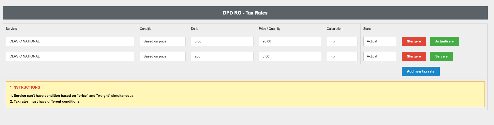The width and height of the screenshot is (494, 125).
Task: Click the Stare column header
Action: pos(367,29)
